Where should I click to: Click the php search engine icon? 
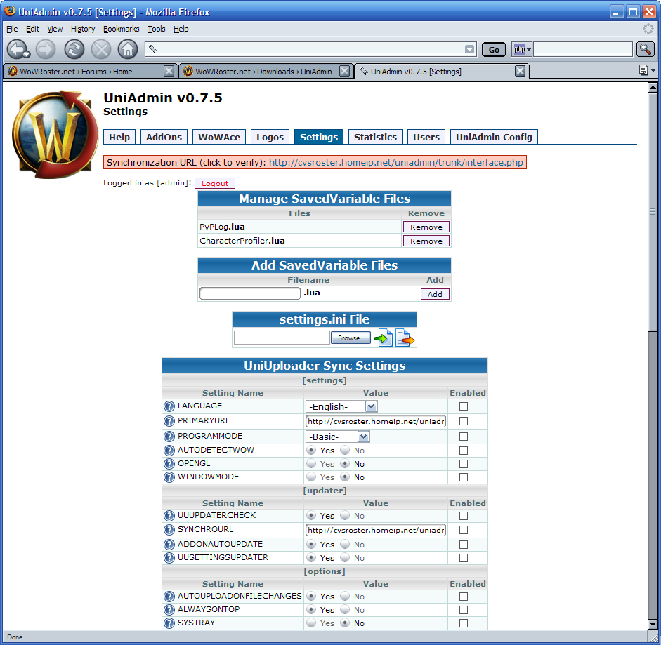point(519,49)
